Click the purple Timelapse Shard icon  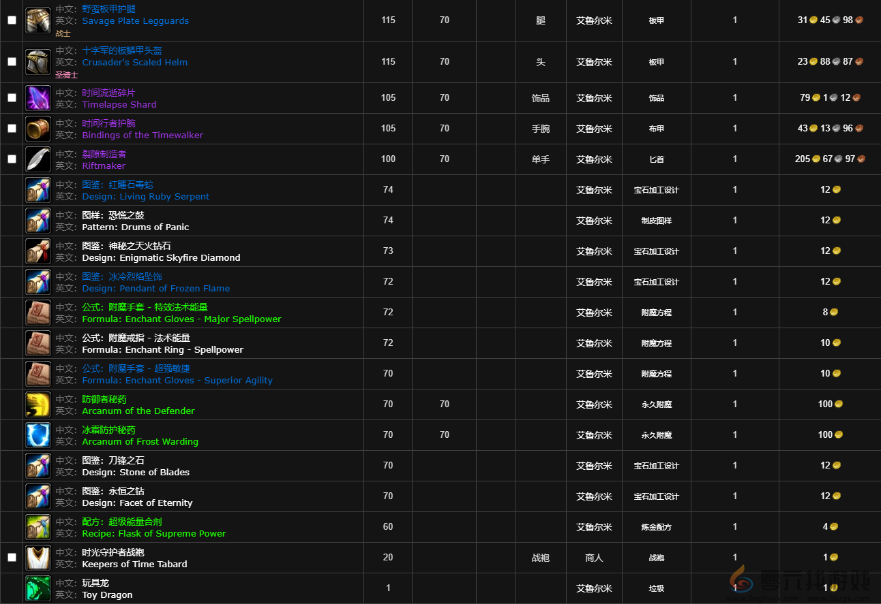coord(38,98)
